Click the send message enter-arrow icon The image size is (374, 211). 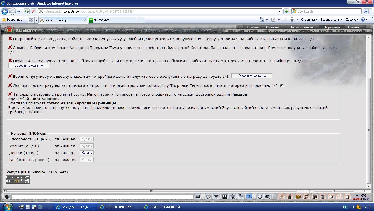(197, 196)
